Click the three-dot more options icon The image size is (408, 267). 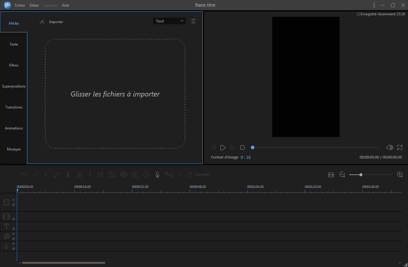pos(374,5)
